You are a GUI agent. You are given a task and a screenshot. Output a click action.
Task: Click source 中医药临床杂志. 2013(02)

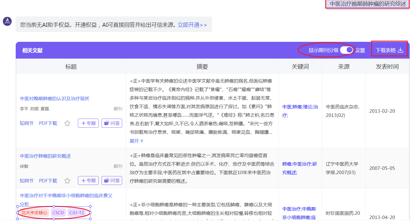click(343, 111)
